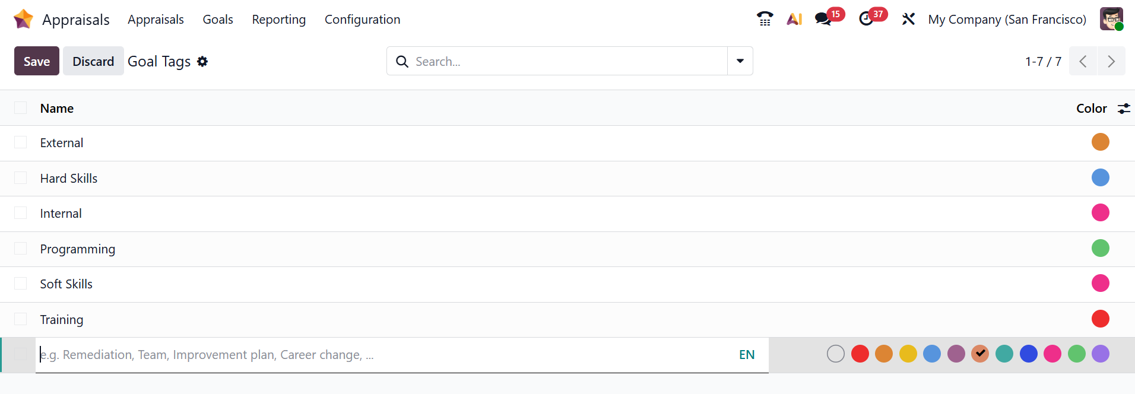Click the Save button
The height and width of the screenshot is (394, 1135).
pyautogui.click(x=37, y=61)
